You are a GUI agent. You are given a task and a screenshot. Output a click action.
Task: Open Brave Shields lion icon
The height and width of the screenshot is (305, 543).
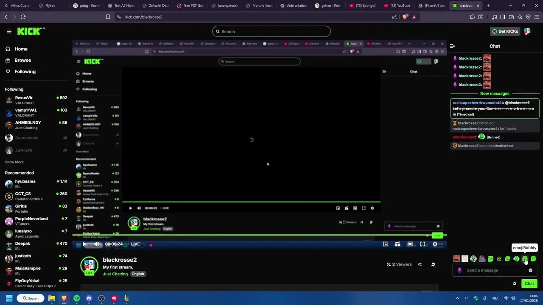pos(405,17)
